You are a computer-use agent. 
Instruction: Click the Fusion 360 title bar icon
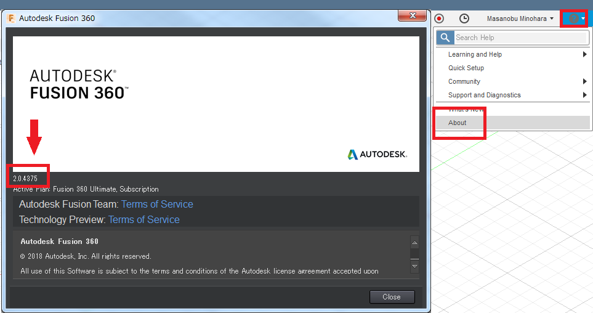11,18
